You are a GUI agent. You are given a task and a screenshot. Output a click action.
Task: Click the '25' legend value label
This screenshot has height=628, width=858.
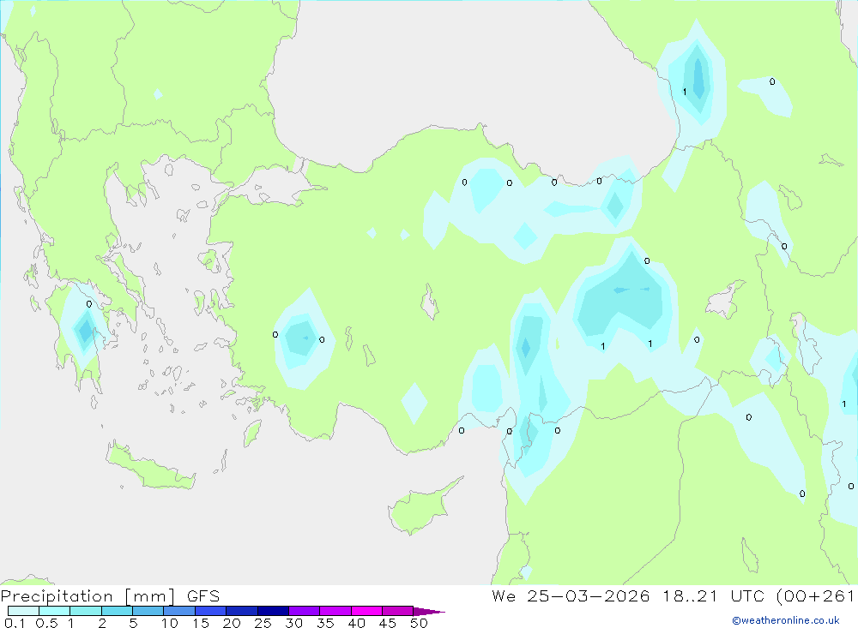point(263,623)
